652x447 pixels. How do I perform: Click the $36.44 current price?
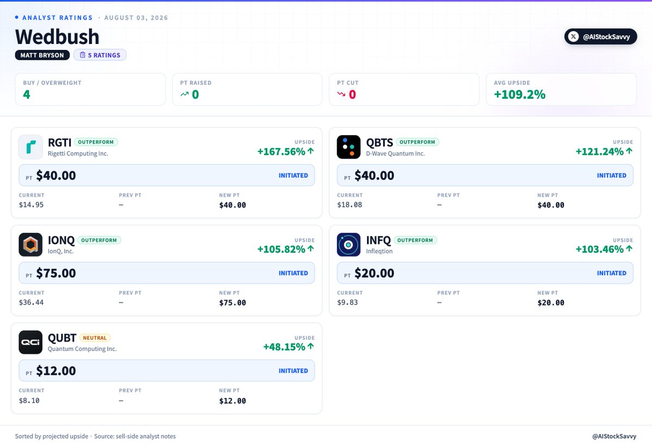[32, 303]
